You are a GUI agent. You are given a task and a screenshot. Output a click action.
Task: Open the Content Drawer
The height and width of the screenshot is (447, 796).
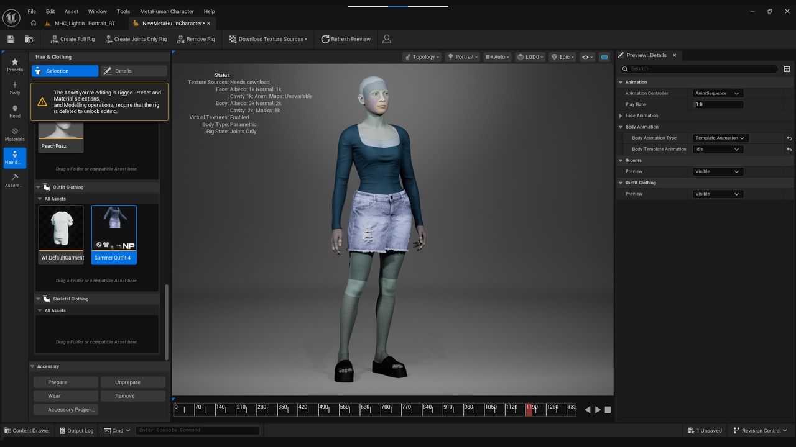coord(27,430)
